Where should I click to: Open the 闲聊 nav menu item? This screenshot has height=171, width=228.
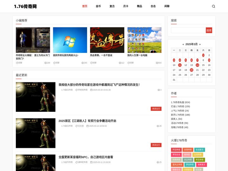click(x=167, y=6)
